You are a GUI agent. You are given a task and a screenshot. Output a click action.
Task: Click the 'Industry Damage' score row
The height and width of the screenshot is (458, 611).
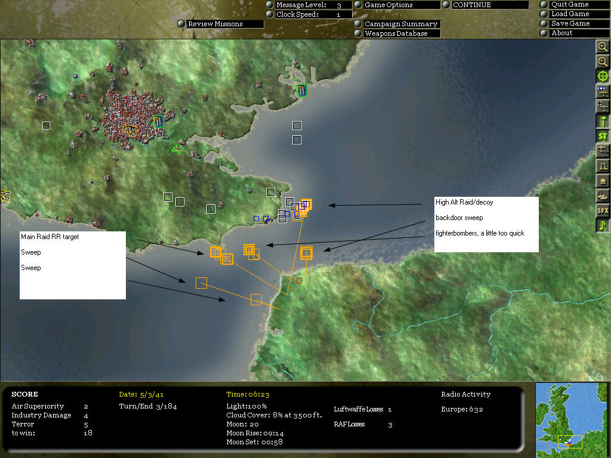click(50, 416)
